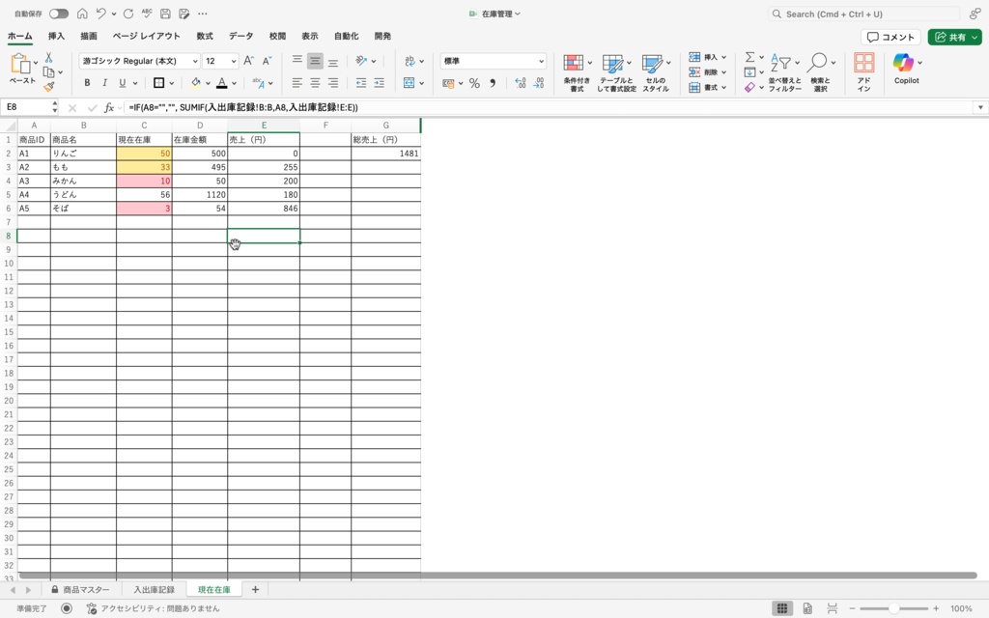The height and width of the screenshot is (618, 989).
Task: Click the 共有 share button
Action: pyautogui.click(x=954, y=38)
